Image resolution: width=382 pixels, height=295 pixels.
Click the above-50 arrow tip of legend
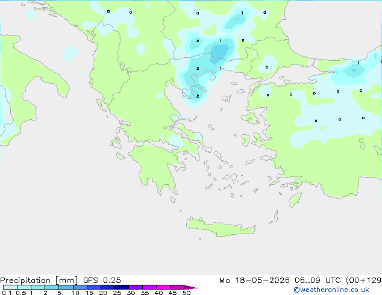pyautogui.click(x=191, y=287)
